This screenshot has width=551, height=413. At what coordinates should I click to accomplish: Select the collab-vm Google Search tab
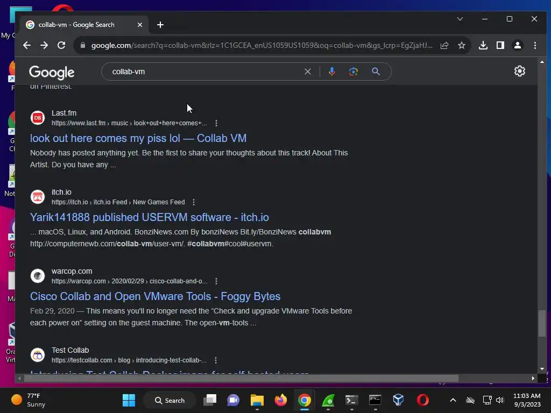pos(84,25)
